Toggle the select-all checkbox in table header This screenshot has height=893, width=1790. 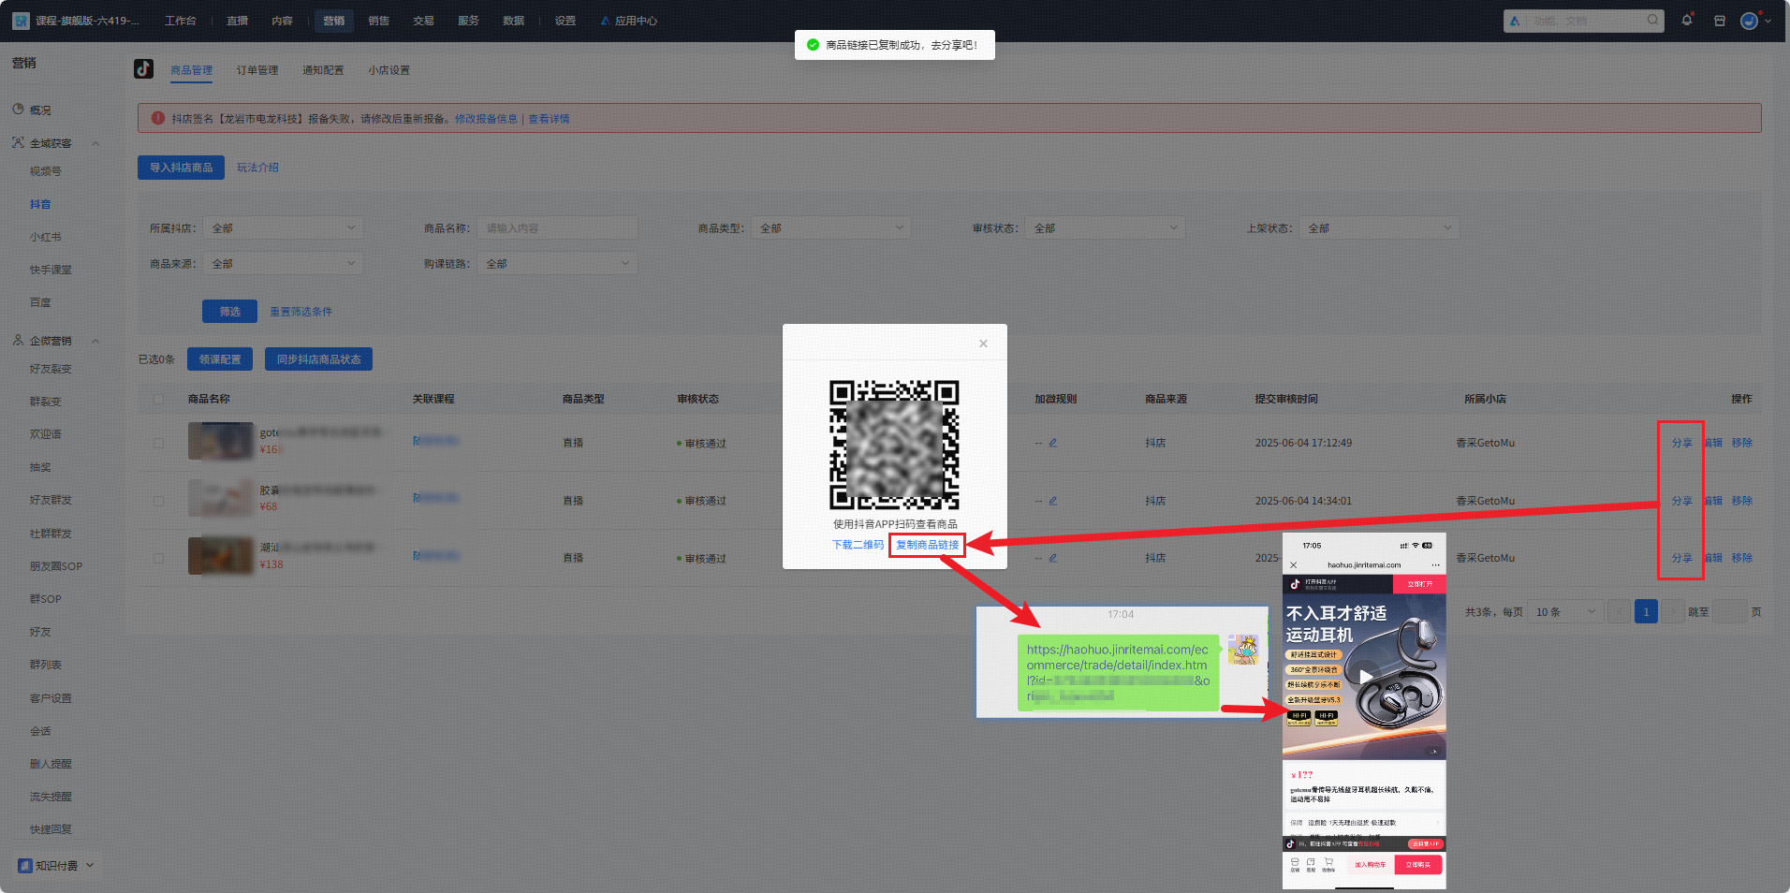(x=158, y=399)
